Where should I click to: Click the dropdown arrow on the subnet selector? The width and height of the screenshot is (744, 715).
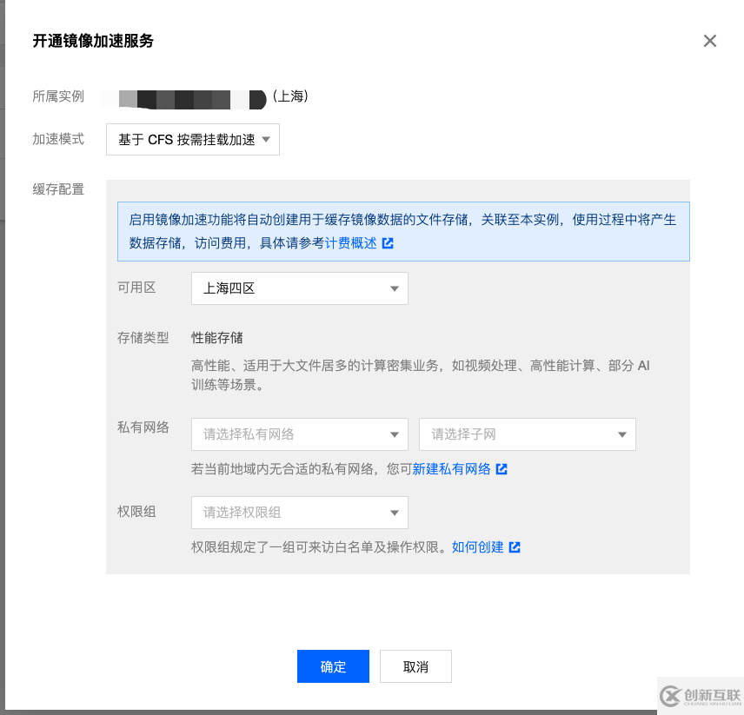pos(621,434)
